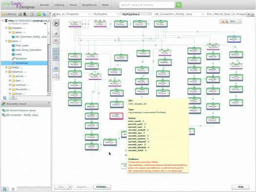Expand the MySQL folder in library tree
The width and height of the screenshot is (256, 192).
[6, 67]
